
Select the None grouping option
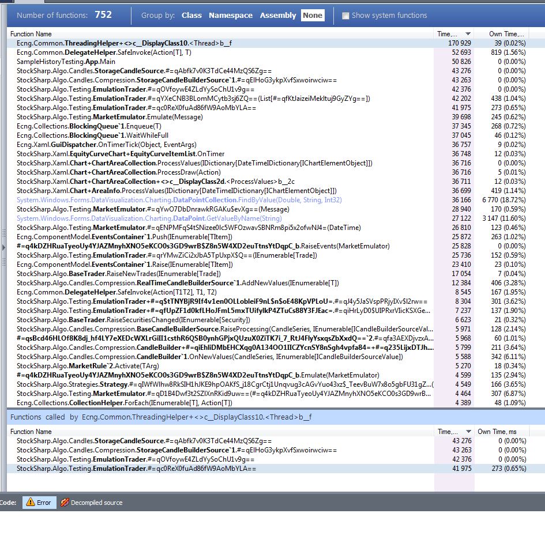313,16
